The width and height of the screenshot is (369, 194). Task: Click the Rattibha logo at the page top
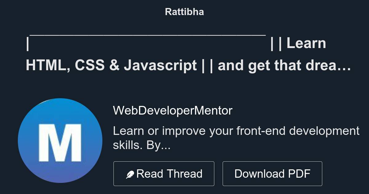[x=184, y=12]
